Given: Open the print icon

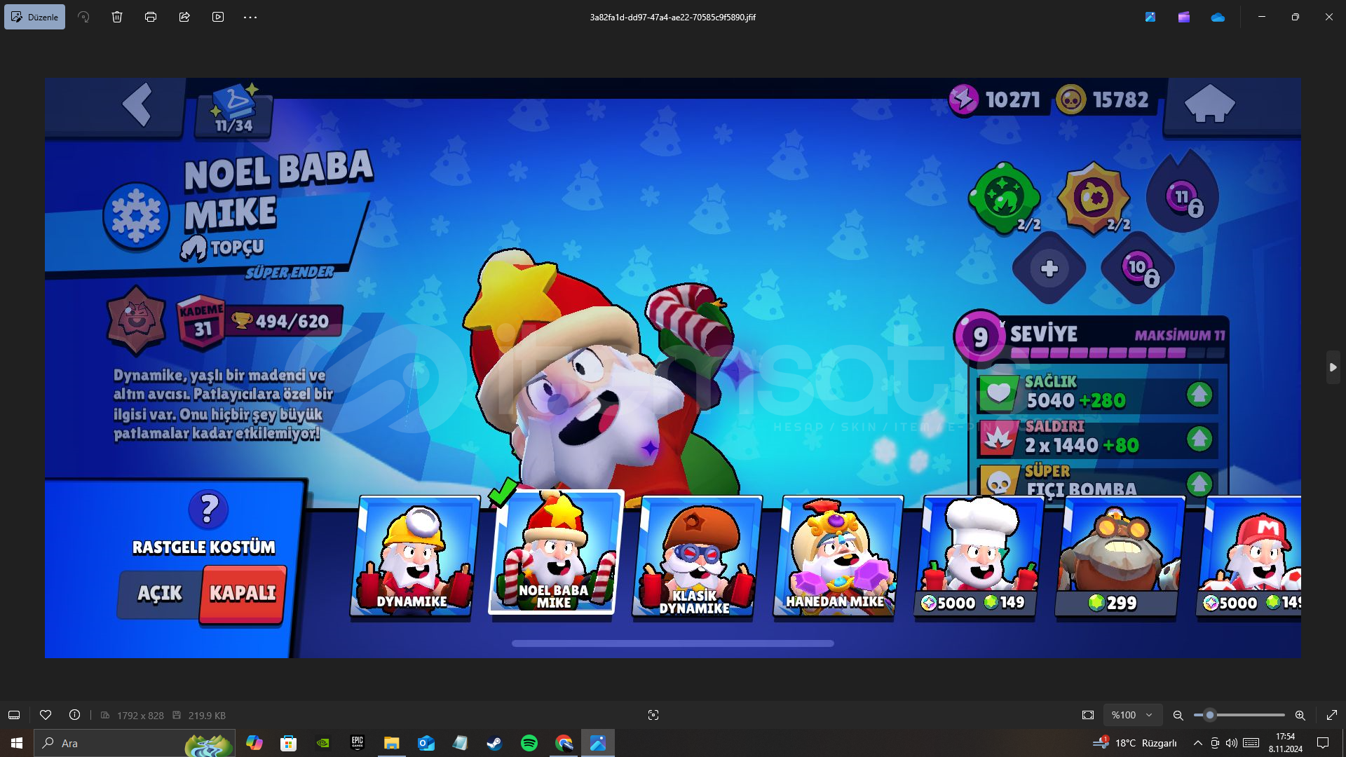Looking at the screenshot, I should coord(151,17).
